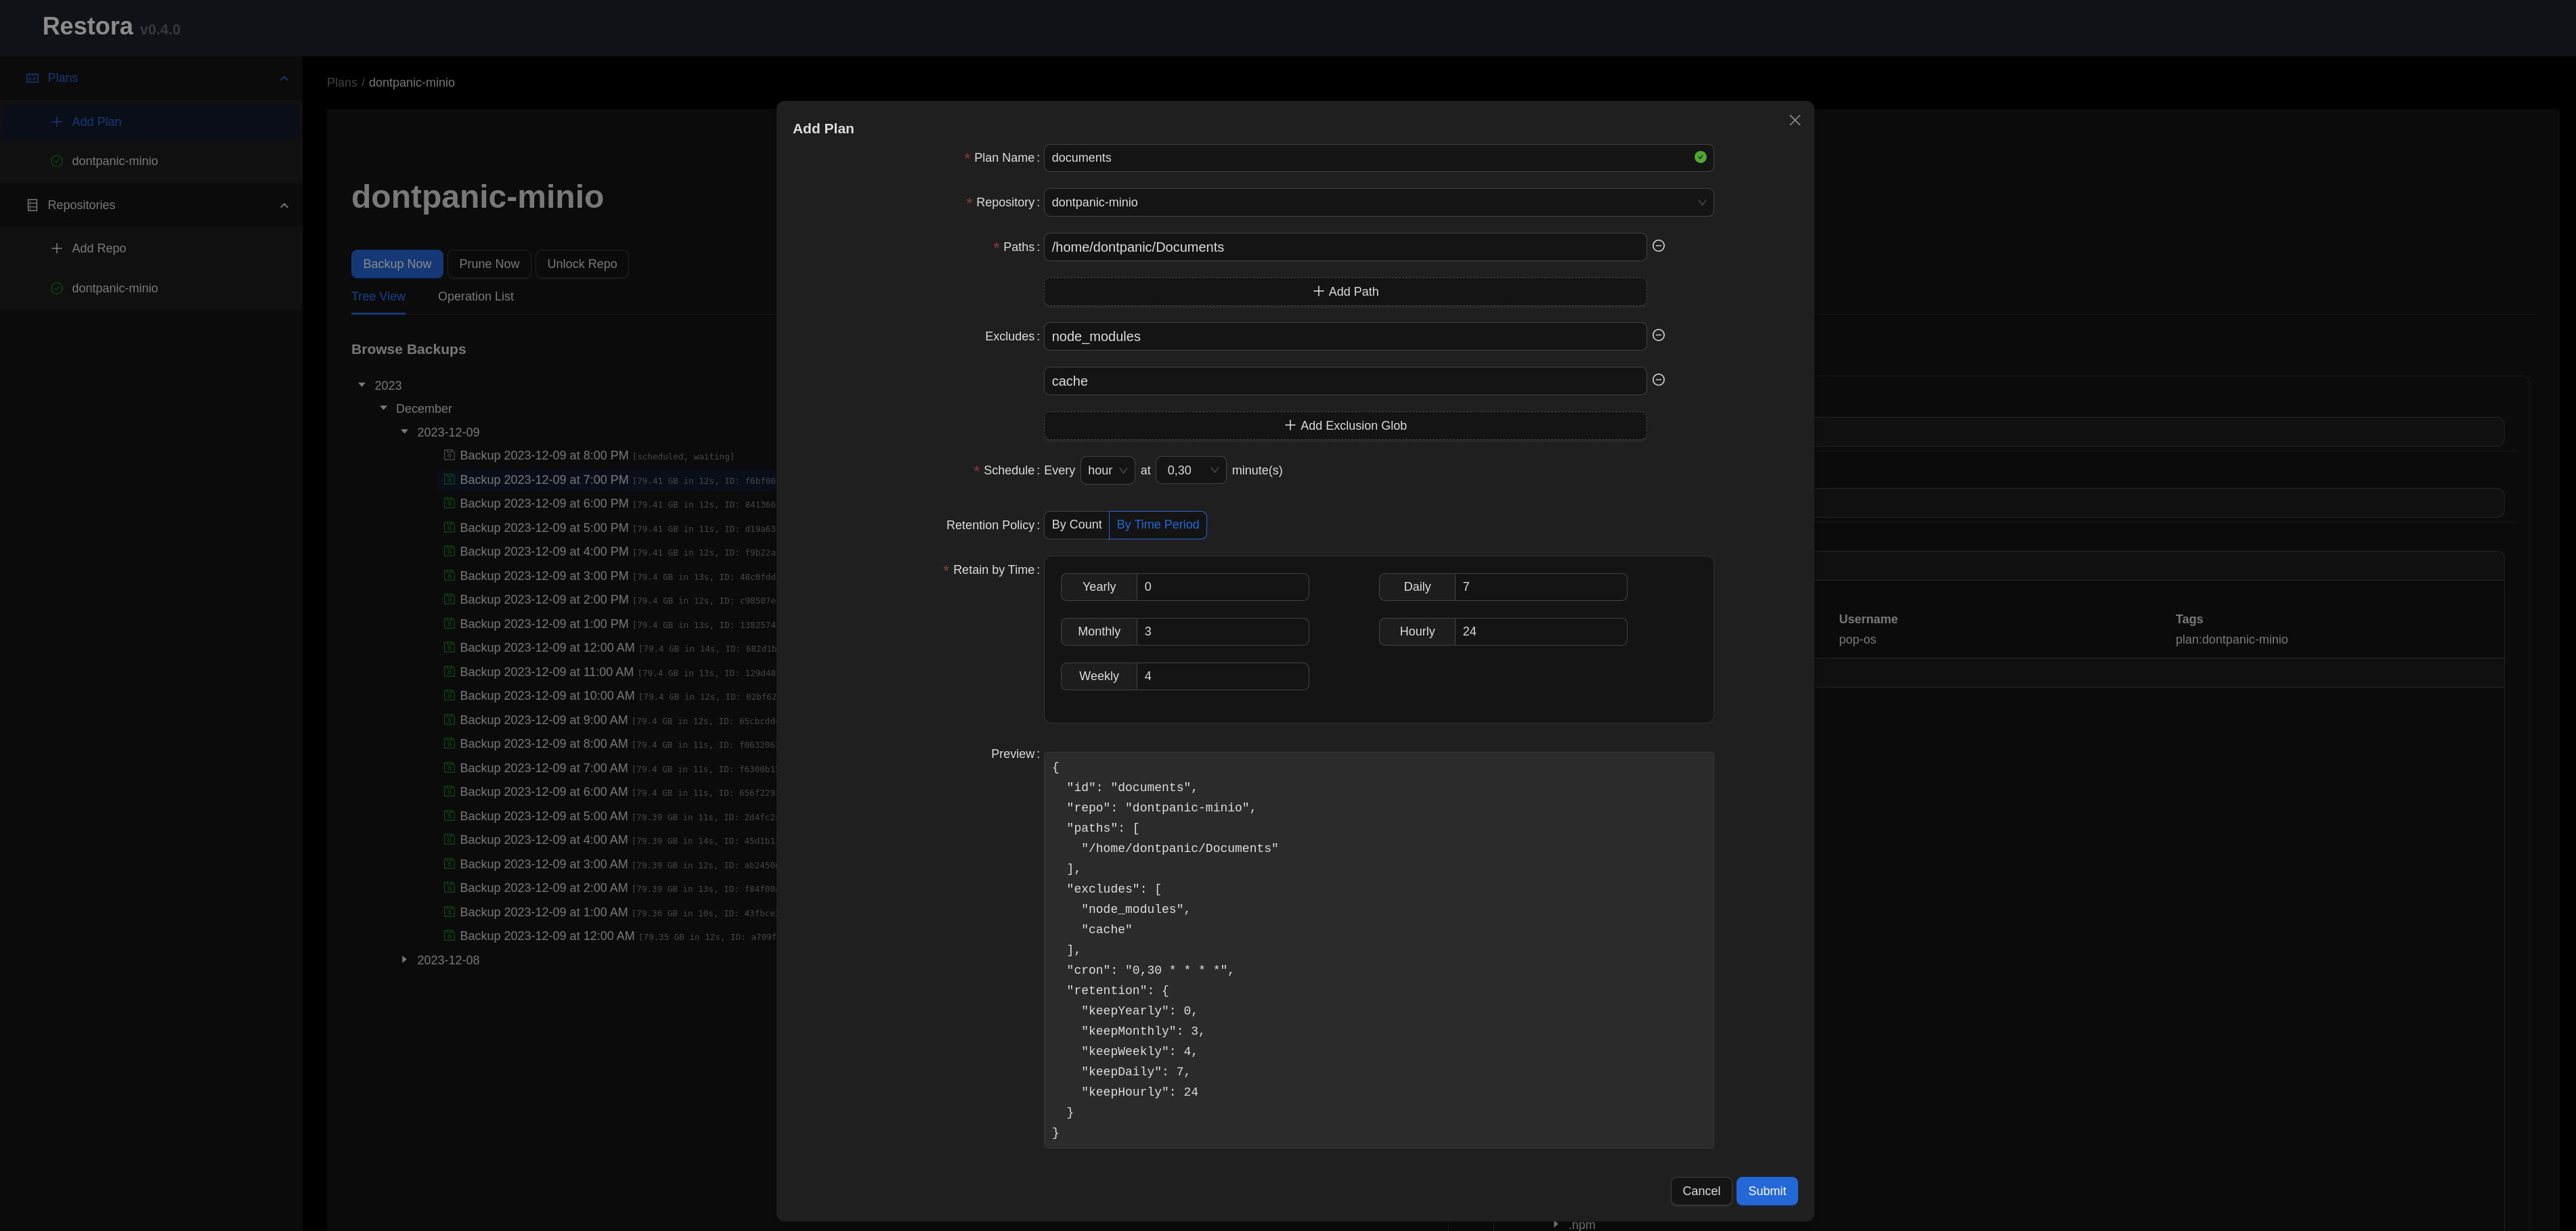
Task: Open the minutes 0,30 dropdown
Action: coord(1190,470)
